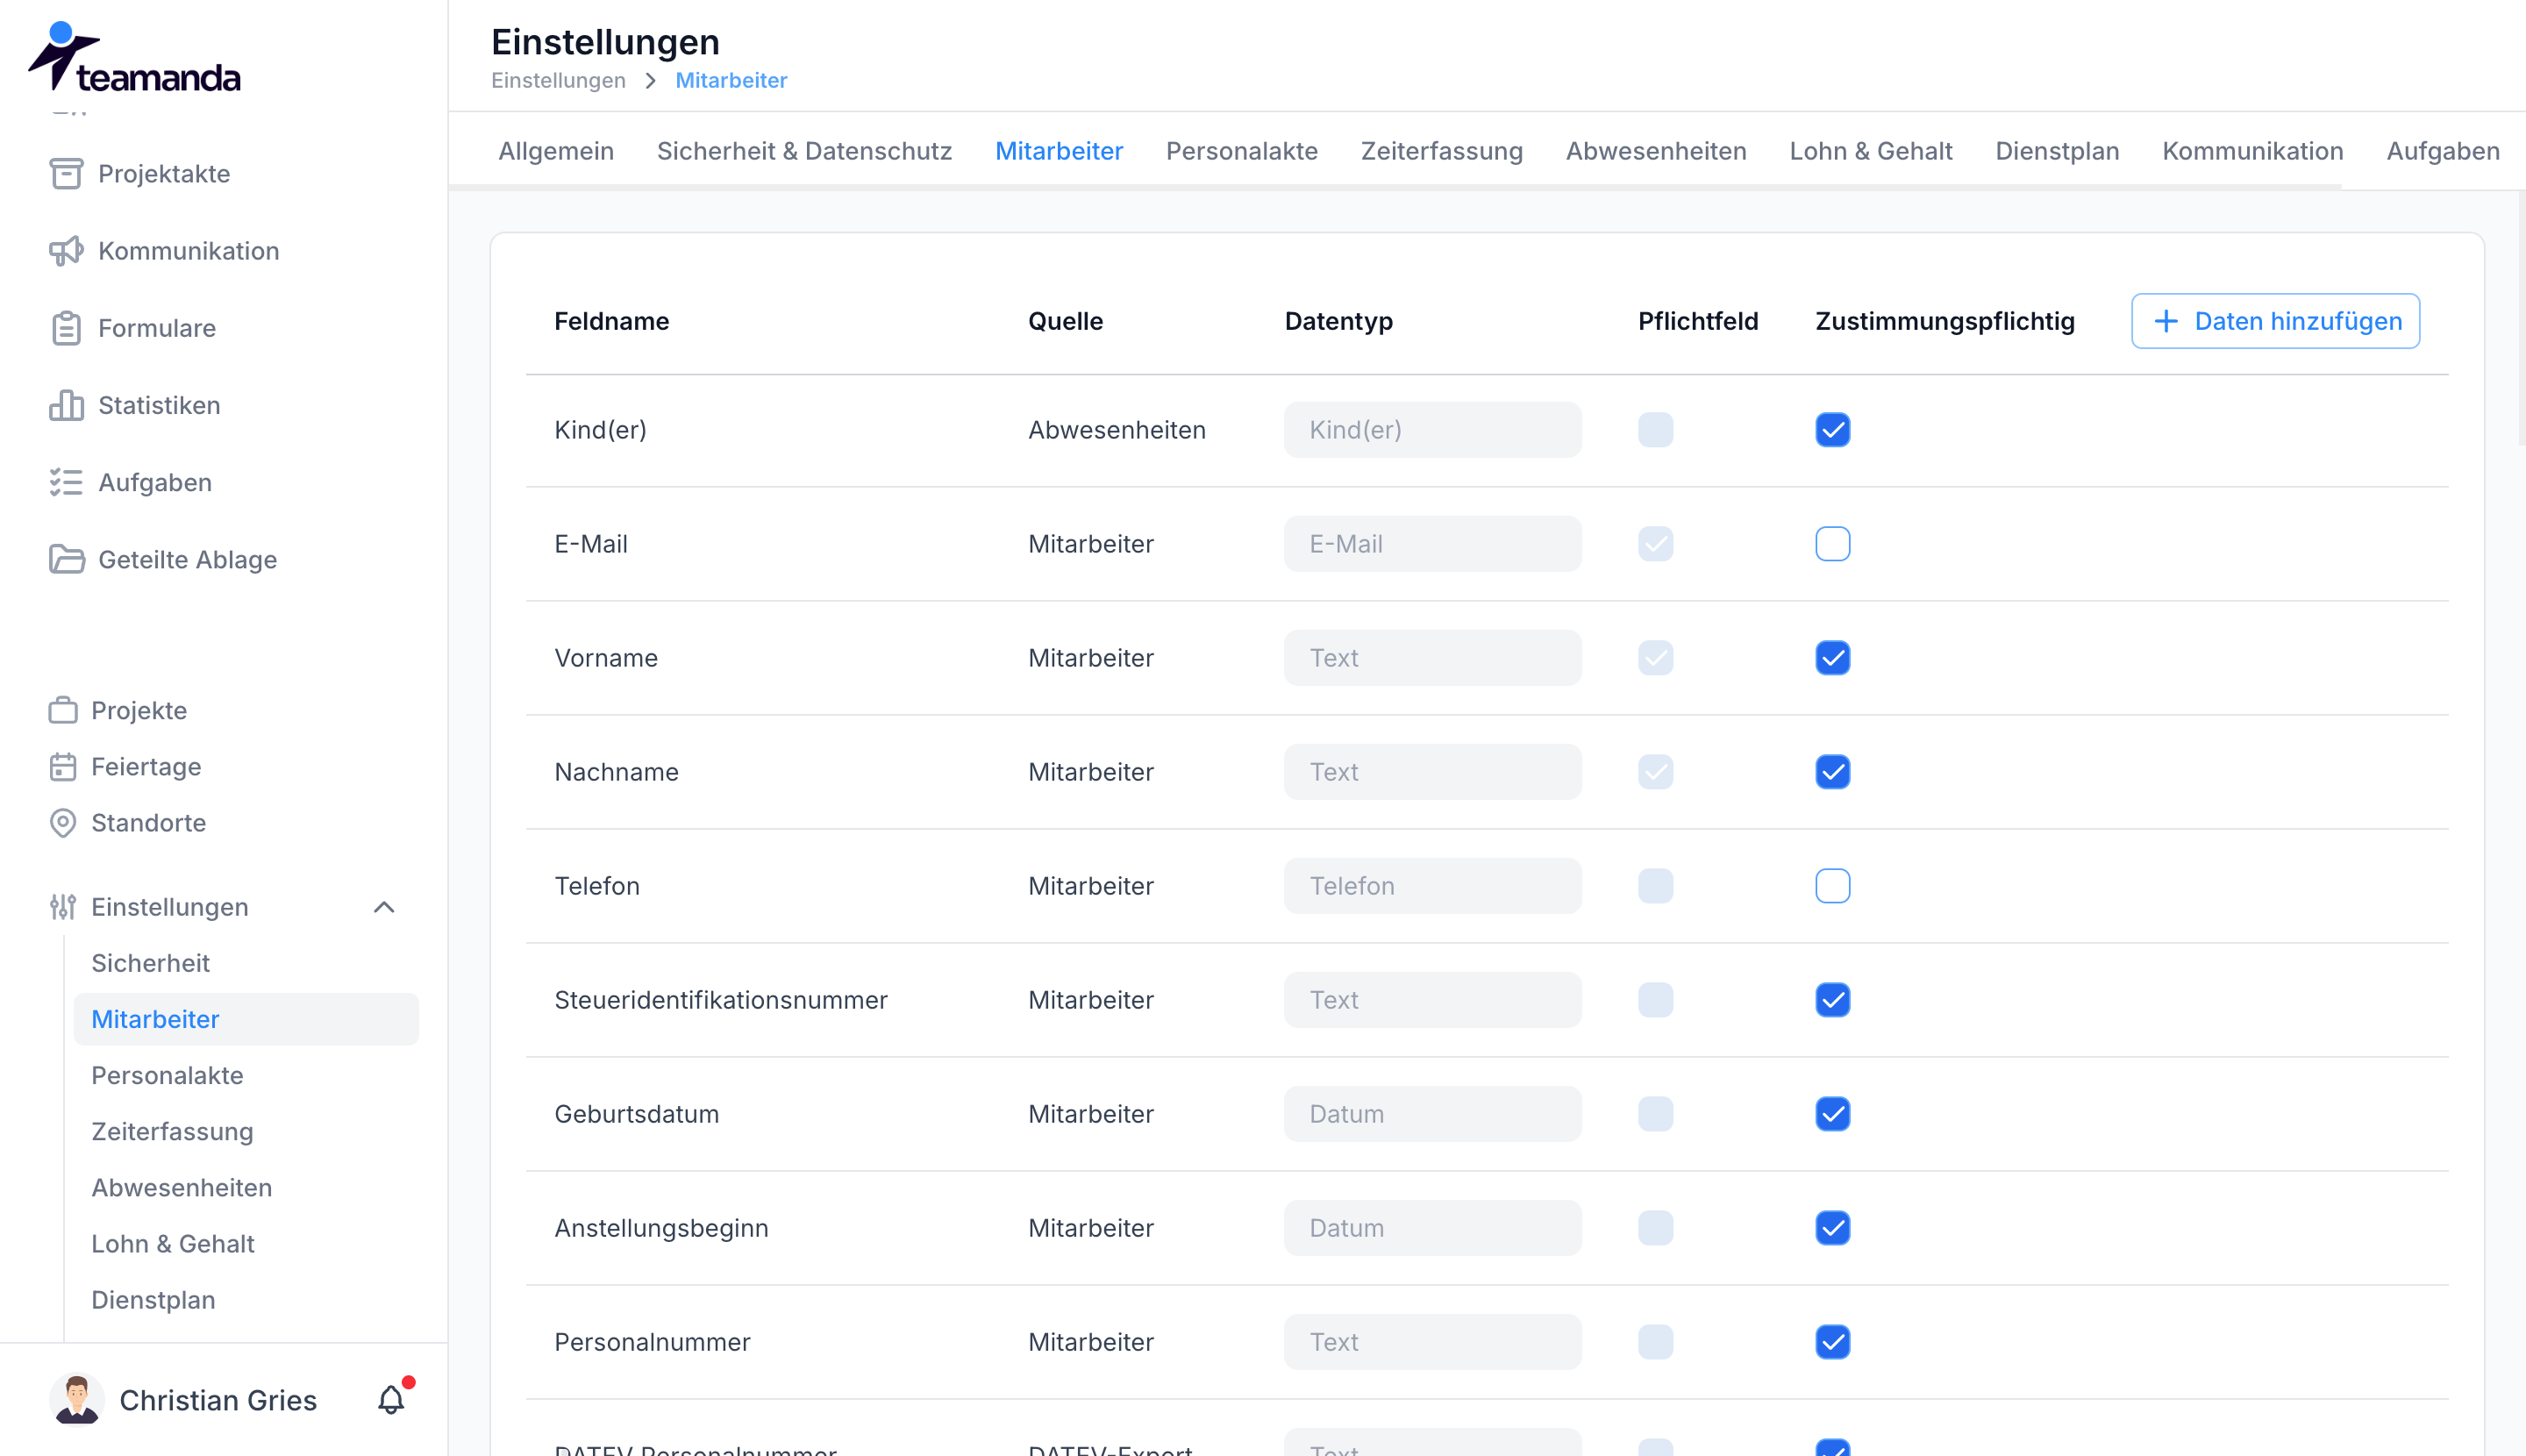
Task: Collapse the Einstellungen sidebar section
Action: pyautogui.click(x=384, y=906)
